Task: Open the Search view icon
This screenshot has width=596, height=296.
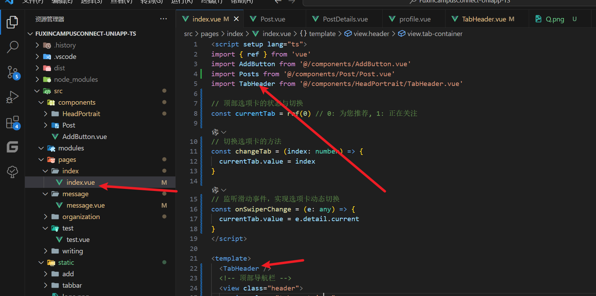Action: tap(12, 47)
